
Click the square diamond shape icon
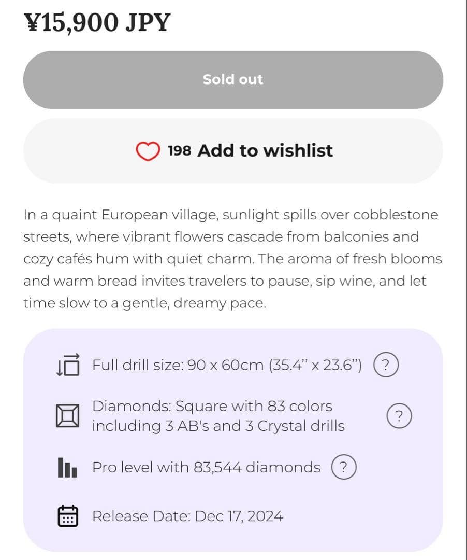pos(68,416)
